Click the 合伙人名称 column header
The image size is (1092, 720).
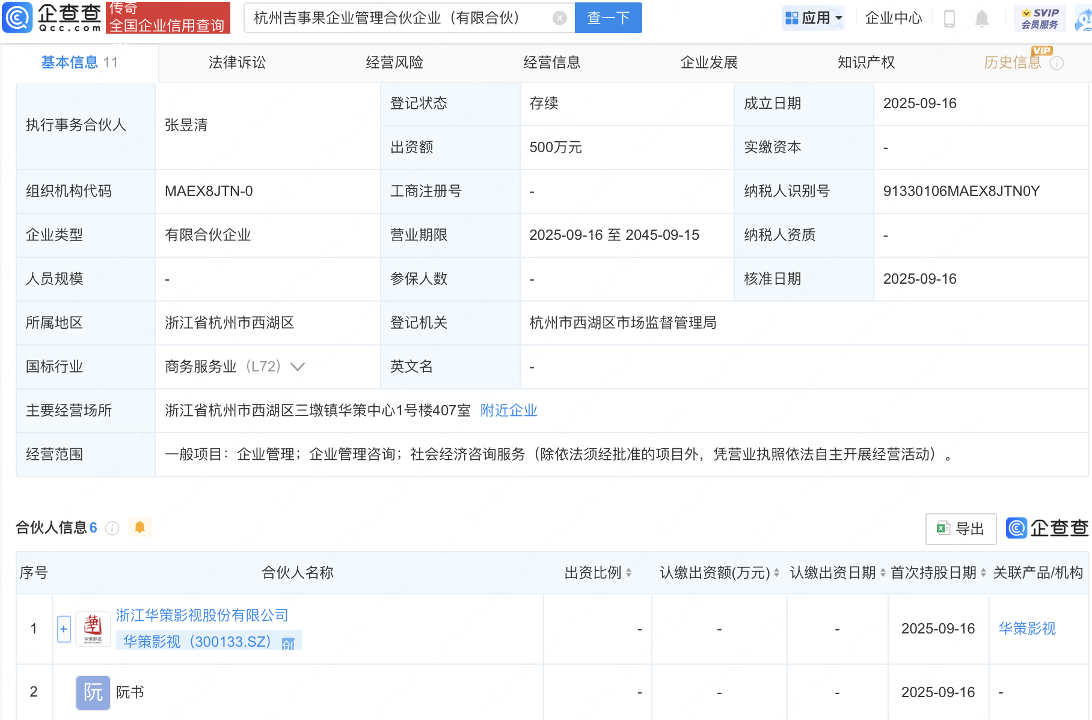298,573
